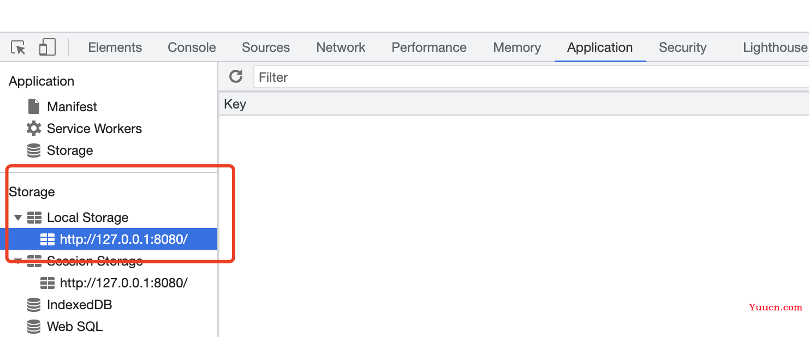The height and width of the screenshot is (337, 809).
Task: Select the Storage database icon under Application
Action: [x=34, y=151]
